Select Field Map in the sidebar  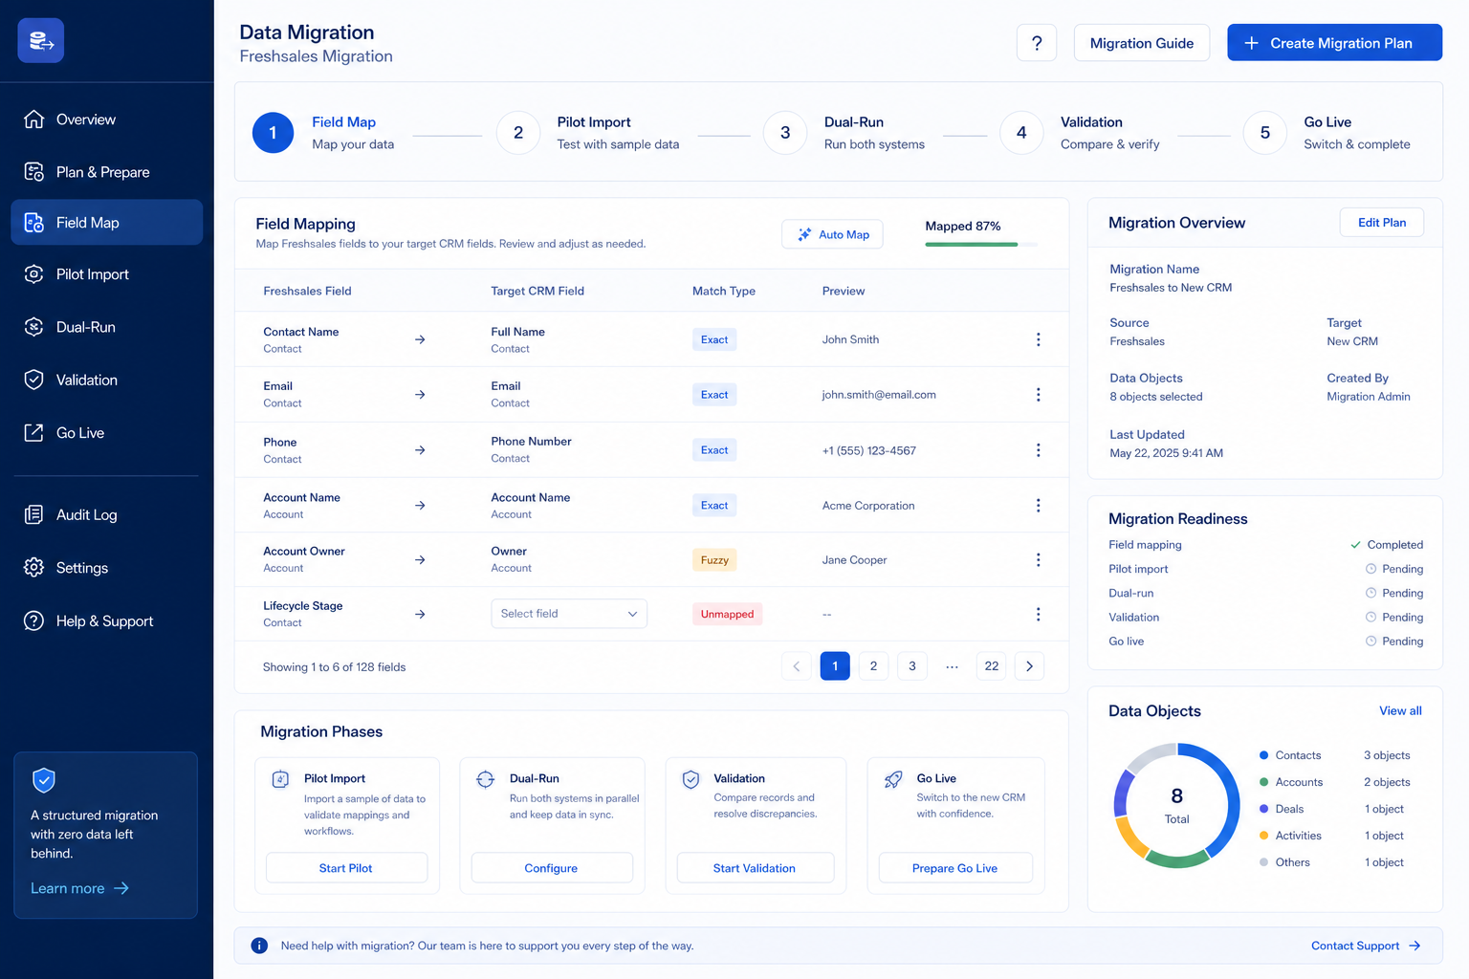coord(107,223)
